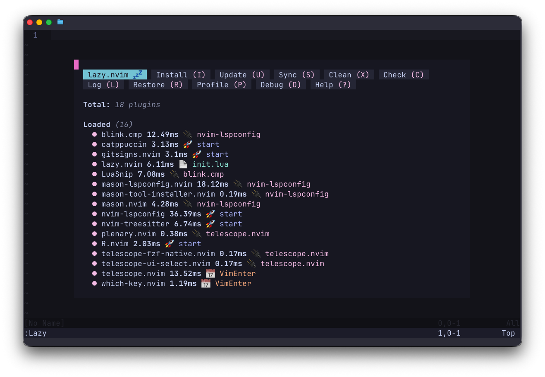
Task: Select the telescope-ui-select.nvim plugin entry
Action: [156, 264]
